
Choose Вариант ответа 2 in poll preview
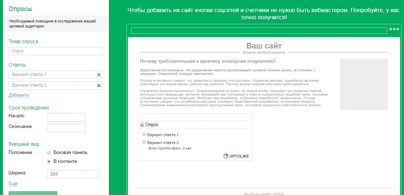click(x=144, y=142)
